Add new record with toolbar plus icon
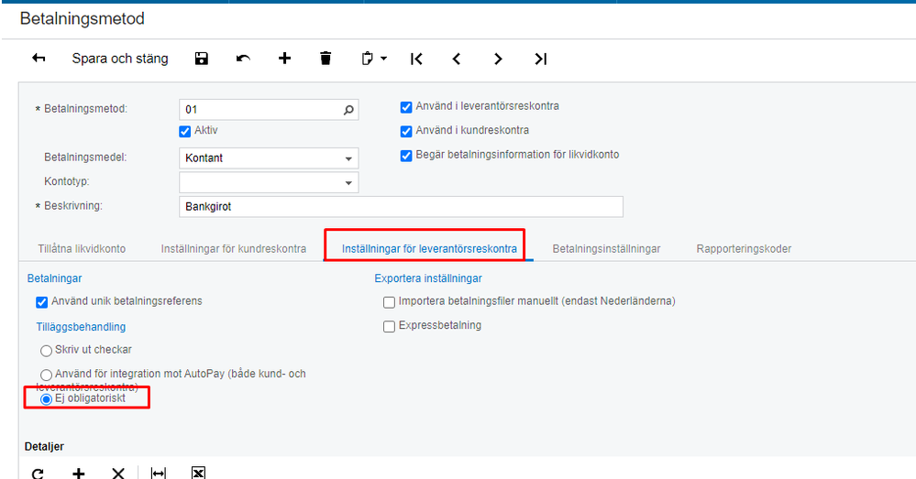This screenshot has height=479, width=916. 284,59
